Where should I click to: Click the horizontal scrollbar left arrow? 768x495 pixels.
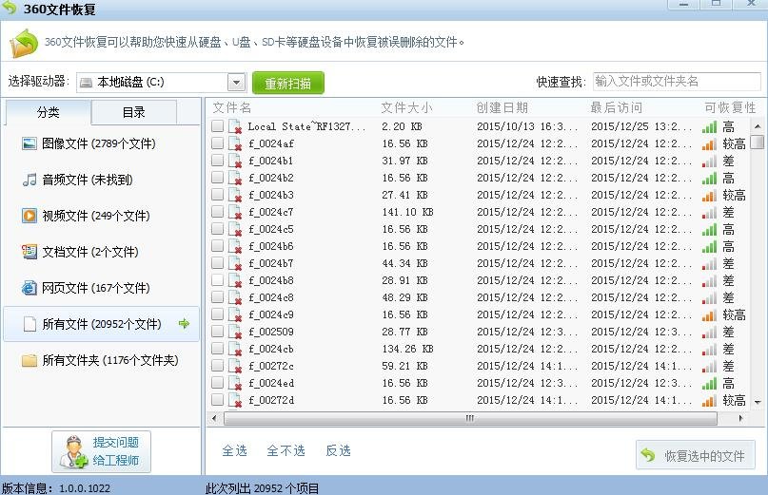coord(214,418)
